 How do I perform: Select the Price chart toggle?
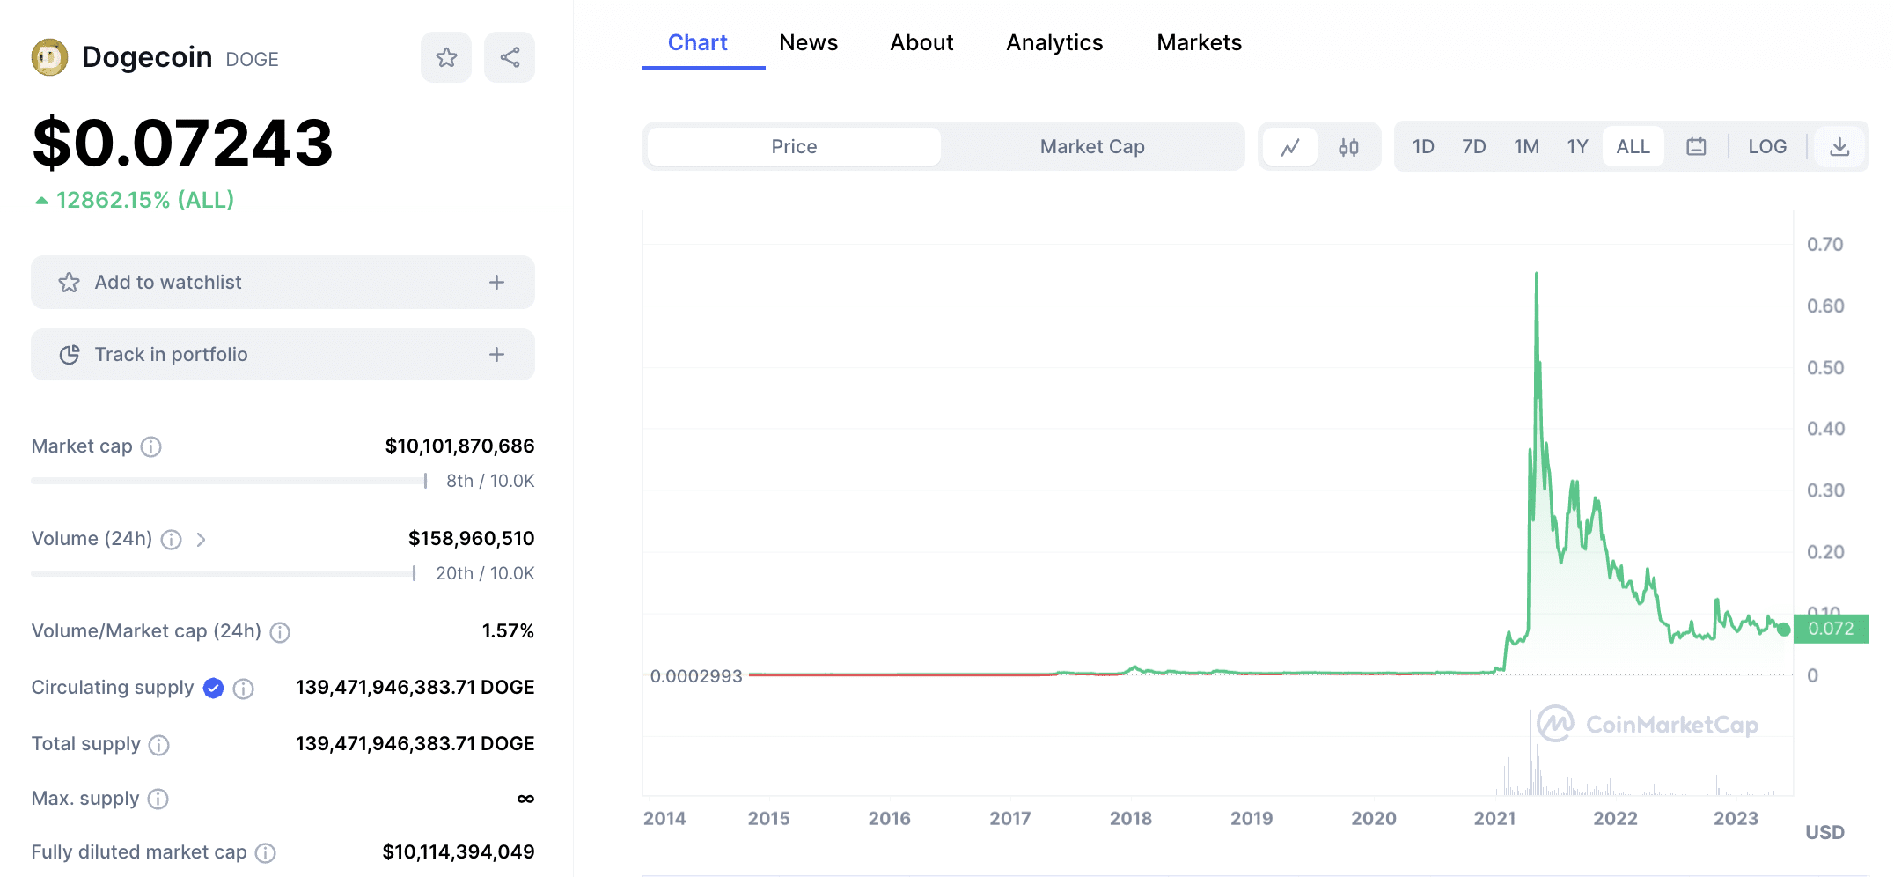click(x=794, y=147)
